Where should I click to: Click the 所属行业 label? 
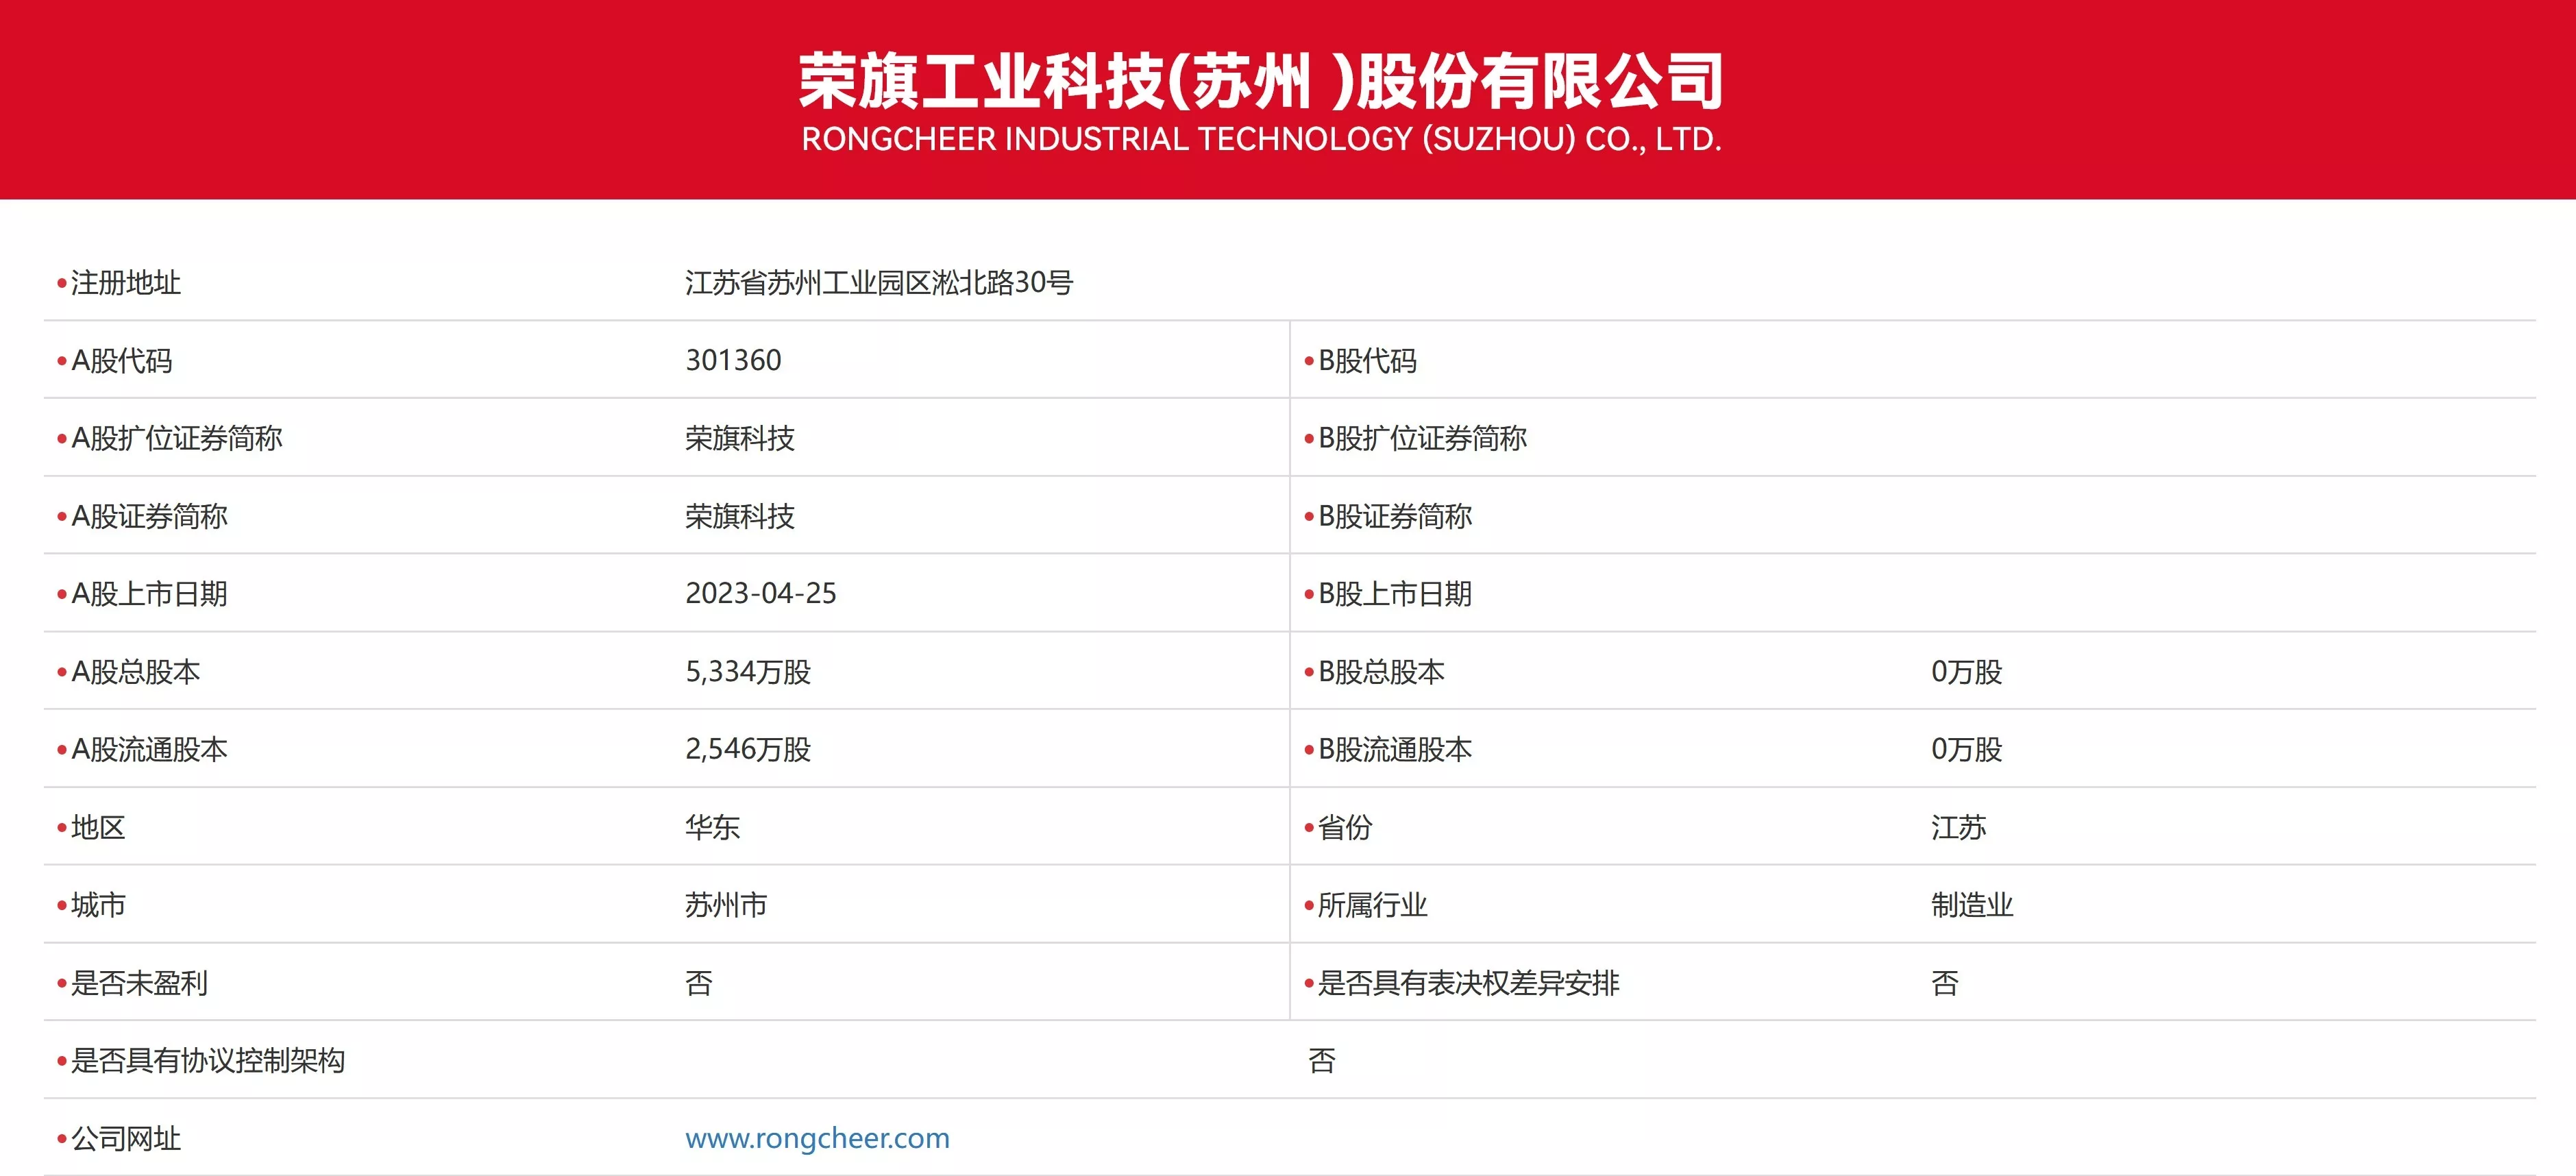click(x=1372, y=906)
